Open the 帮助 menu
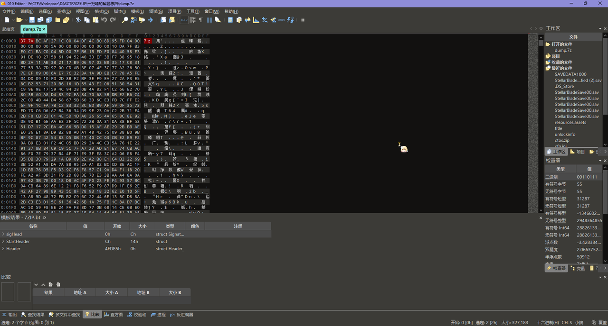This screenshot has width=608, height=326. pos(231,11)
